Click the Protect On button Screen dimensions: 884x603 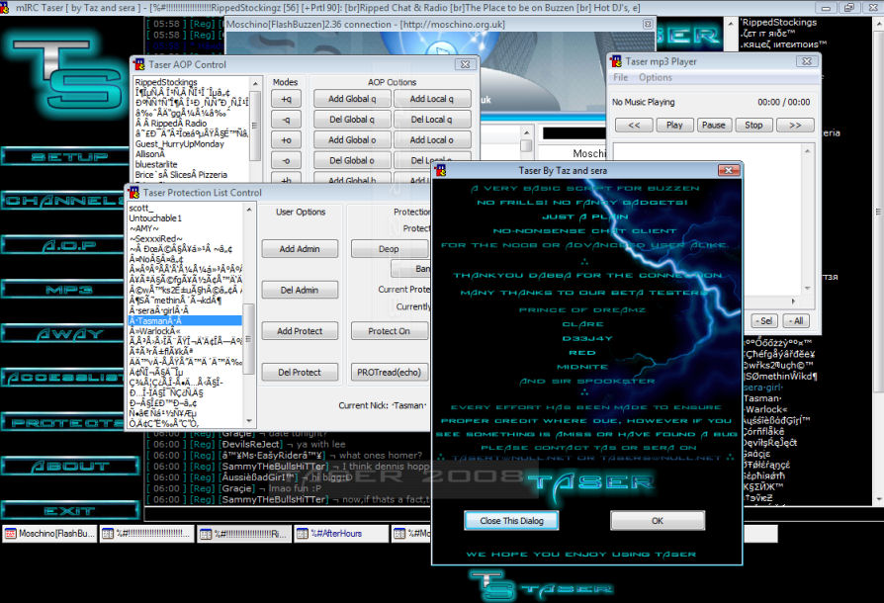click(x=389, y=331)
